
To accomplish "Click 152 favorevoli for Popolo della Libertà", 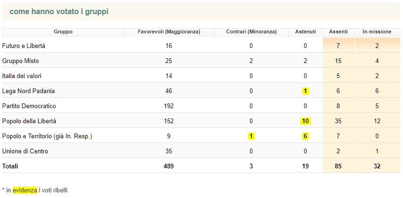I will 169,121.
